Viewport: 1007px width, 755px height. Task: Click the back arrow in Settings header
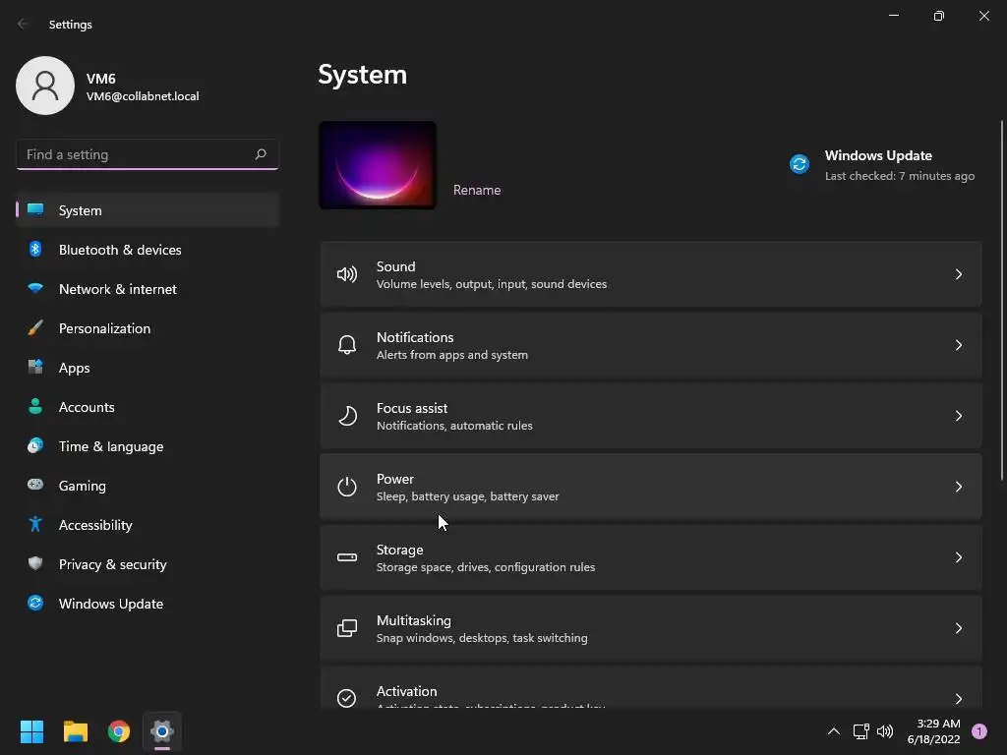coord(23,24)
